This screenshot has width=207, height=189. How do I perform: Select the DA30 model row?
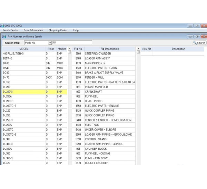coord(23,63)
